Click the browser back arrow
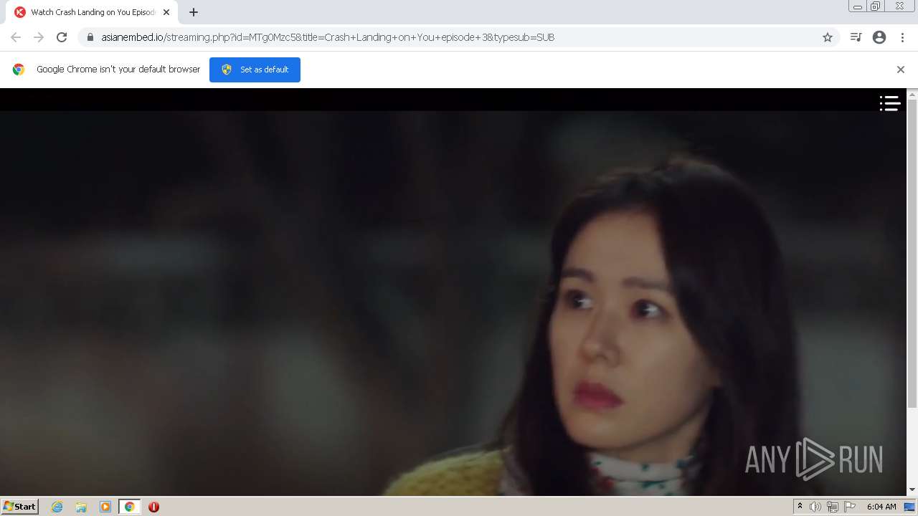 [x=16, y=37]
